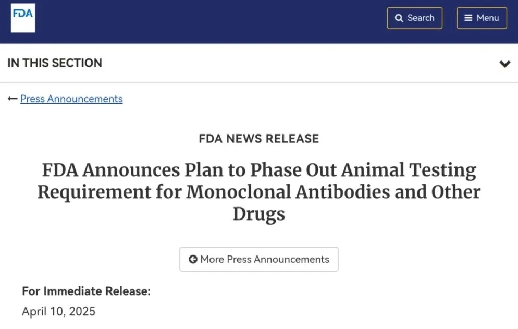Image resolution: width=518 pixels, height=329 pixels.
Task: Click the For Immediate Release label
Action: 86,291
